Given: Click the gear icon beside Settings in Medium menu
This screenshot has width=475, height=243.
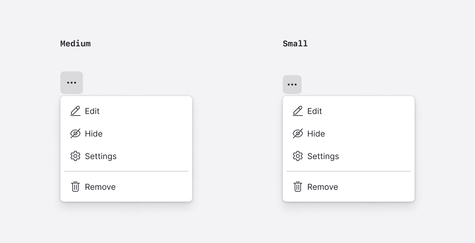Looking at the screenshot, I should [x=75, y=156].
